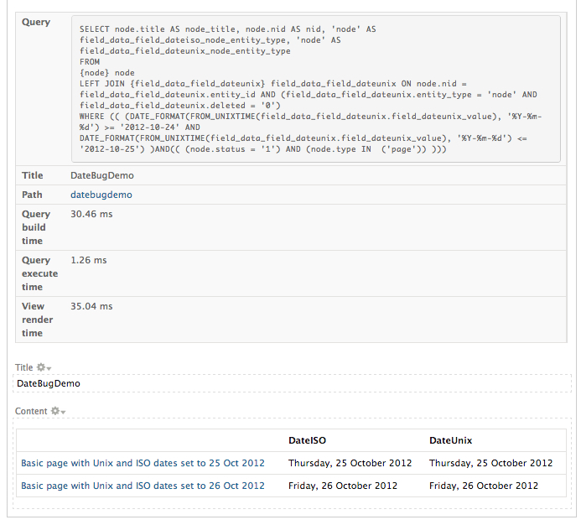
Task: Open the page dated 26 Oct 2012
Action: (143, 486)
